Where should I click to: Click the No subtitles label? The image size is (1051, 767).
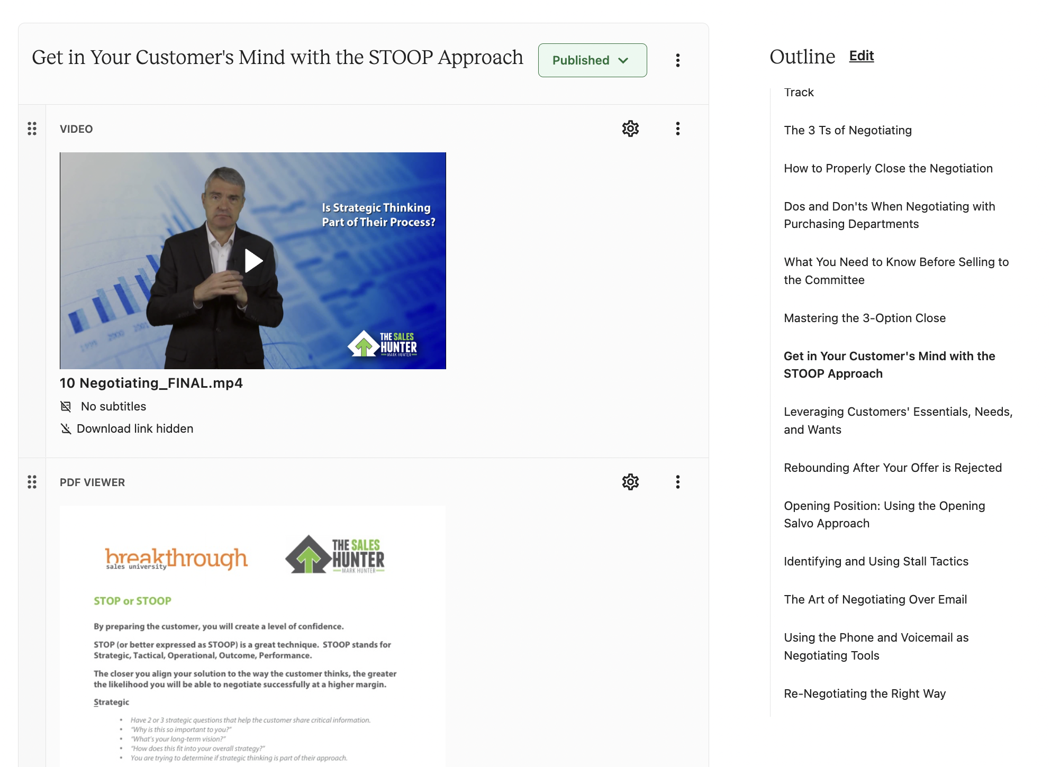pyautogui.click(x=113, y=406)
